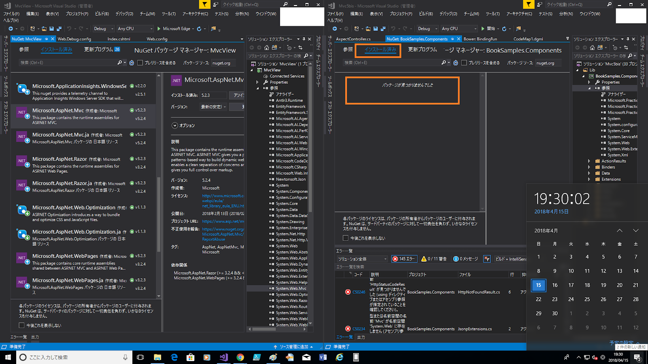Toggle the 145 errors filter button
Screen dimensions: 648x364
coord(404,259)
